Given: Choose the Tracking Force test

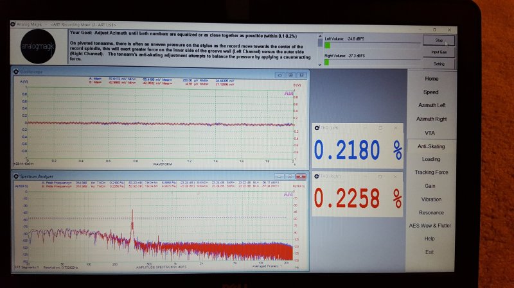Looking at the screenshot, I should tap(431, 172).
